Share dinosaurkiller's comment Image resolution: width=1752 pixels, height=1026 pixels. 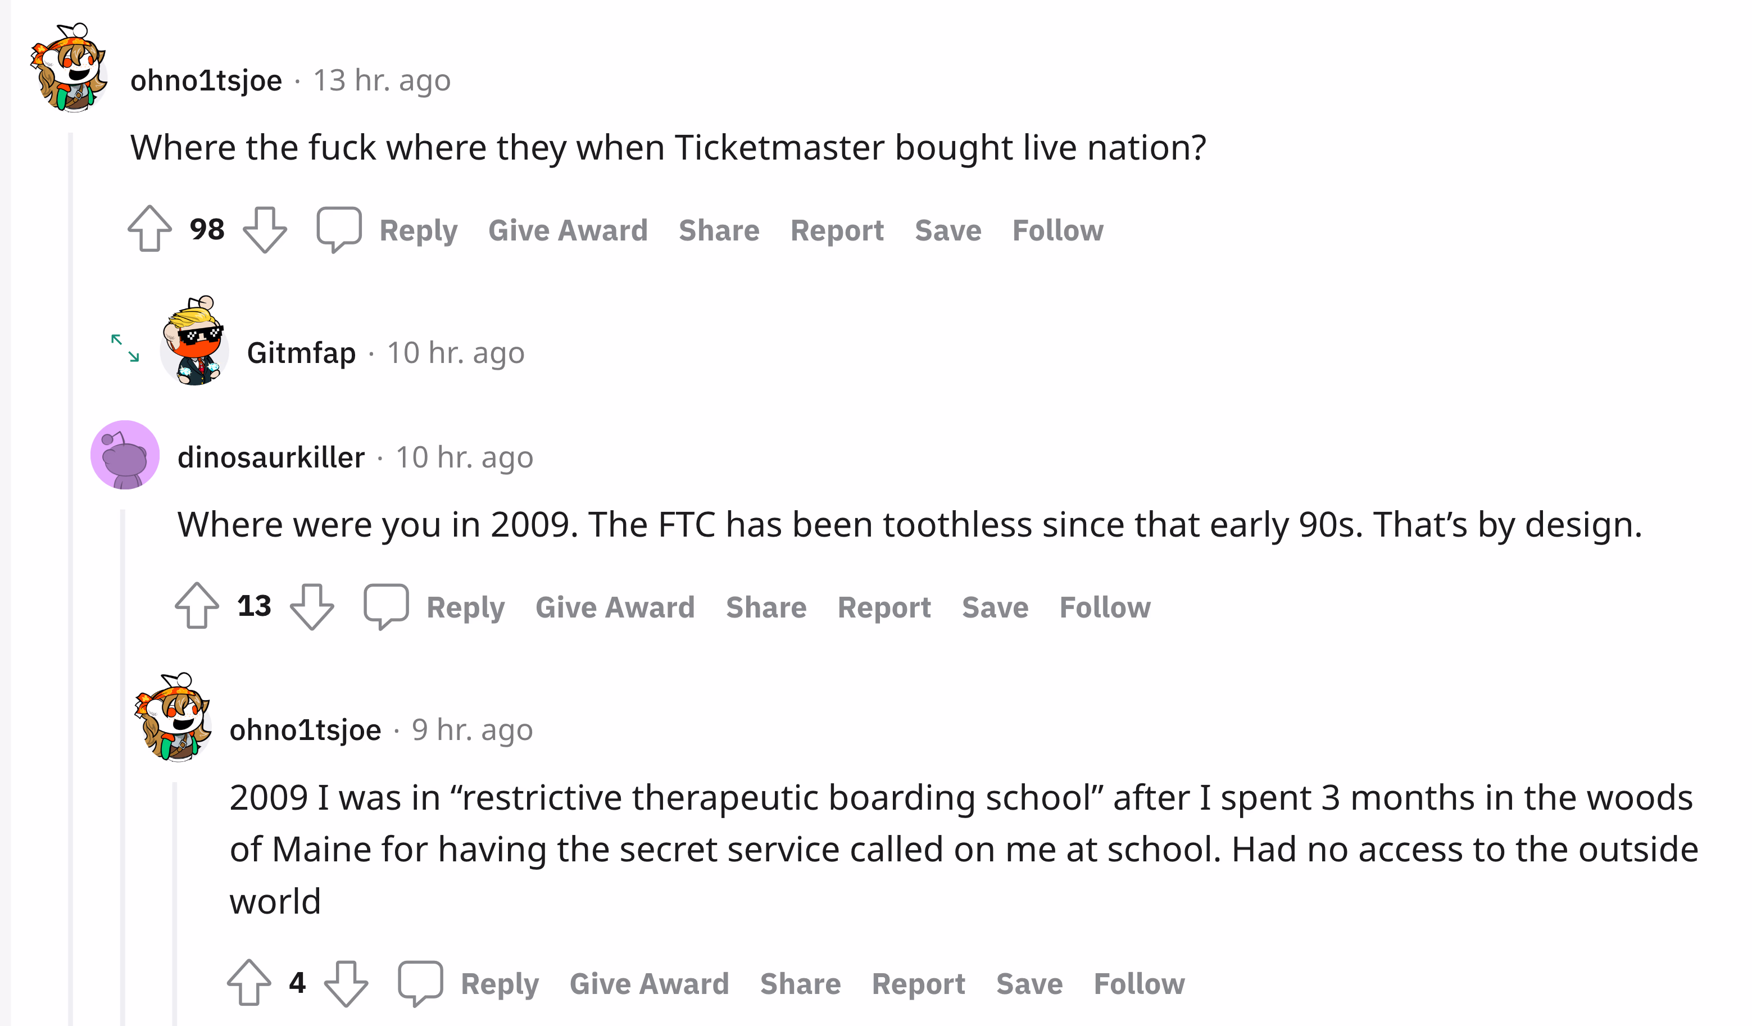765,607
